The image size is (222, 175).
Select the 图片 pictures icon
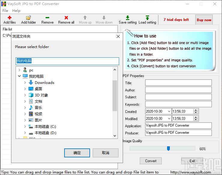click(31, 120)
